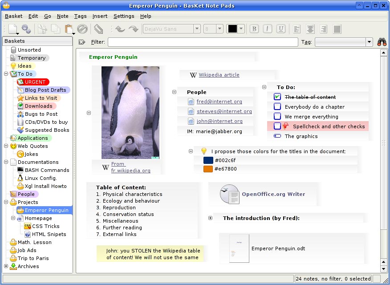Open the Wikipedia article link

point(219,75)
